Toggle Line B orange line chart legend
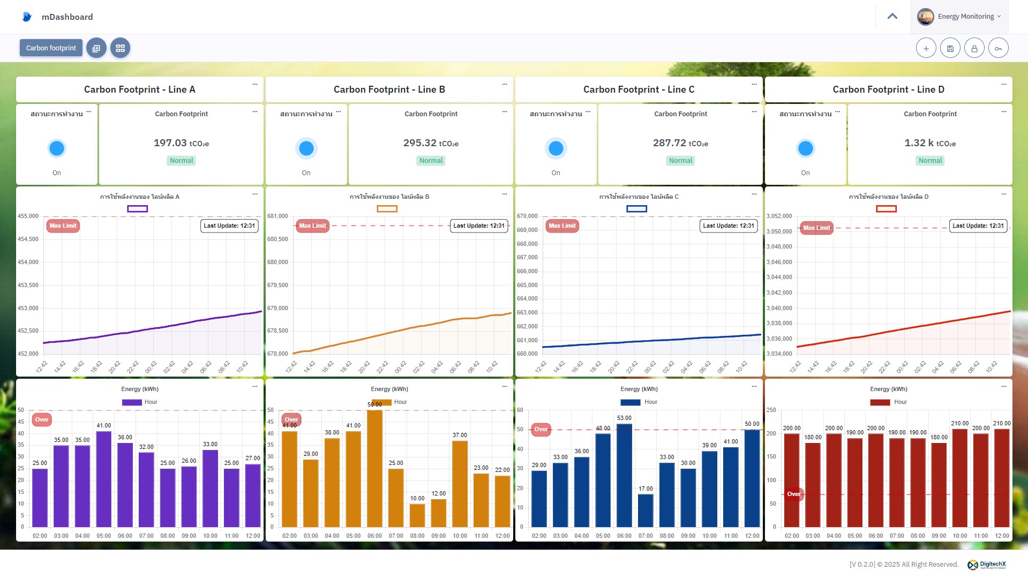The image size is (1028, 578). click(x=387, y=209)
